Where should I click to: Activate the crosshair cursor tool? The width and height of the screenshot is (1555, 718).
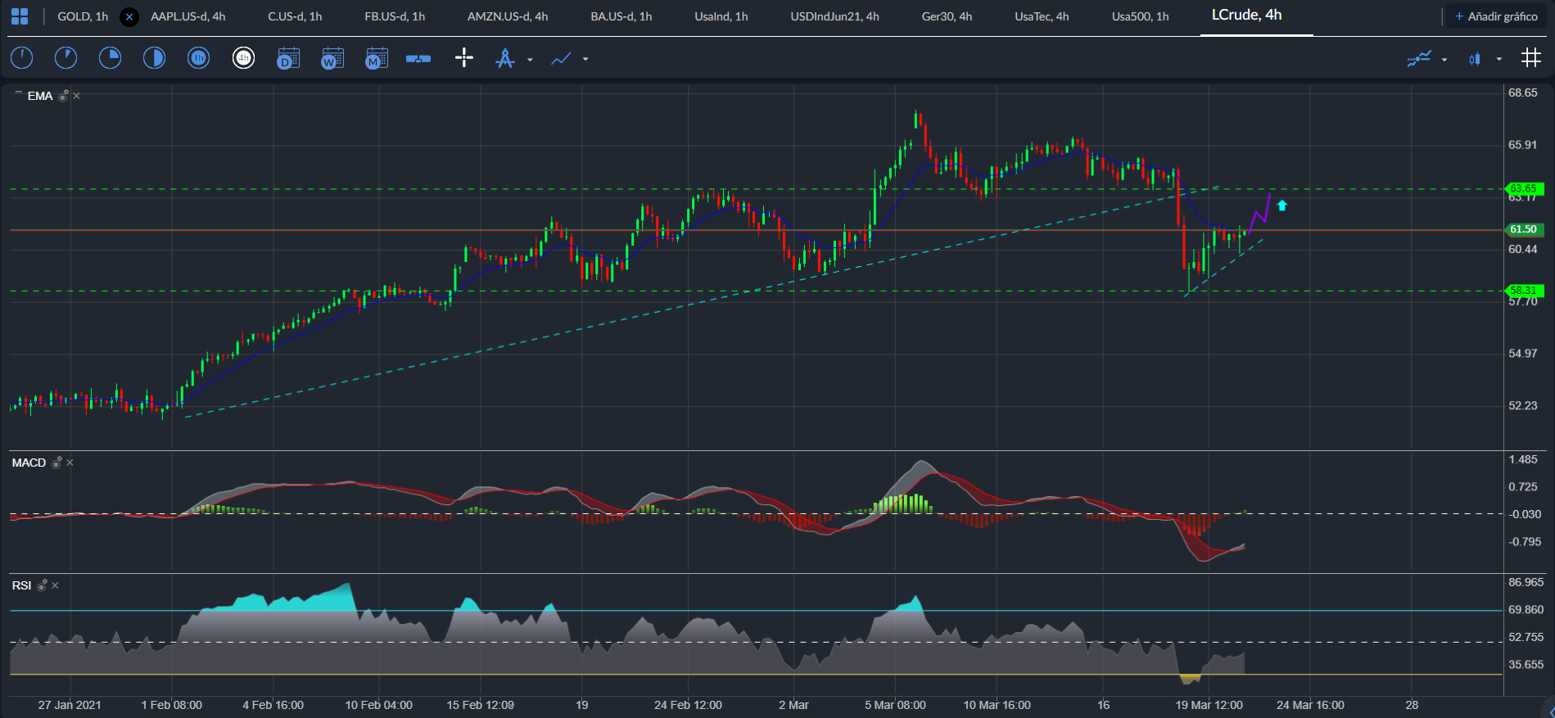(x=464, y=58)
